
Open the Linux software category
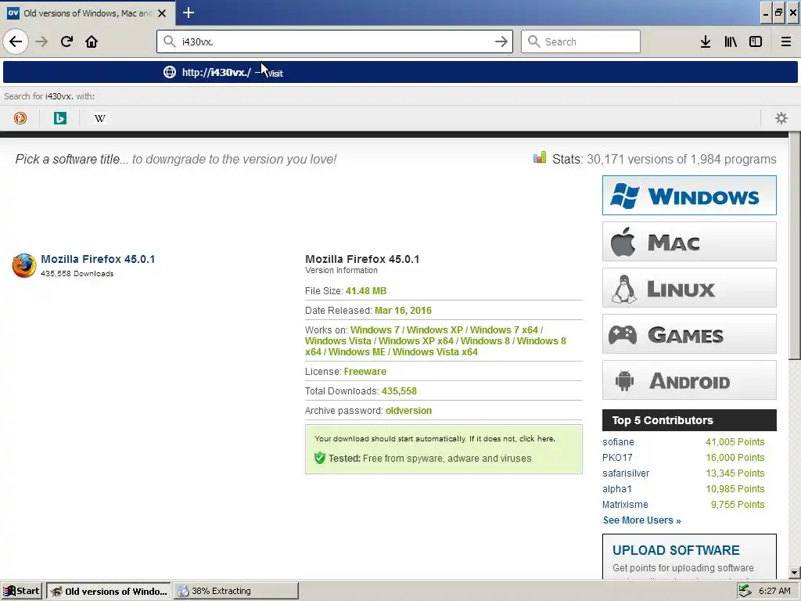[689, 288]
